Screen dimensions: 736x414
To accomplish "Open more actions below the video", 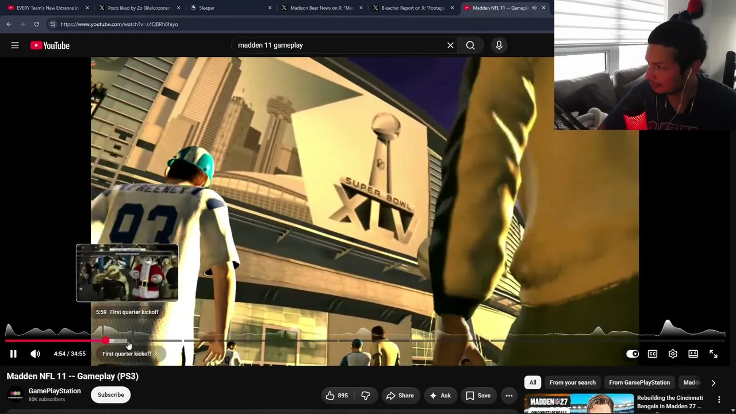I will coord(509,396).
